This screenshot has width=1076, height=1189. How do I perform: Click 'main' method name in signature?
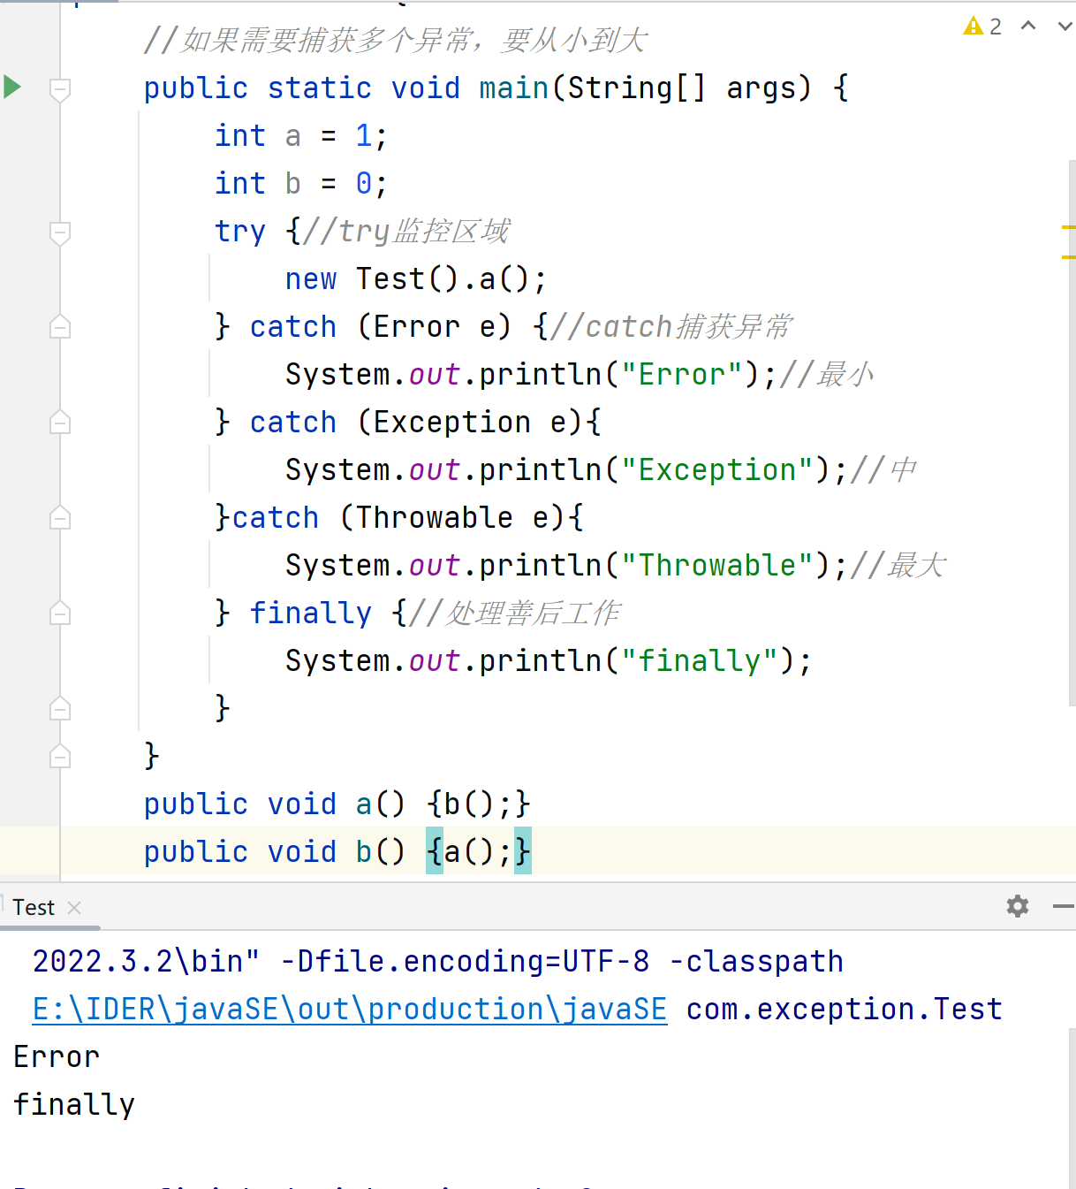(514, 88)
